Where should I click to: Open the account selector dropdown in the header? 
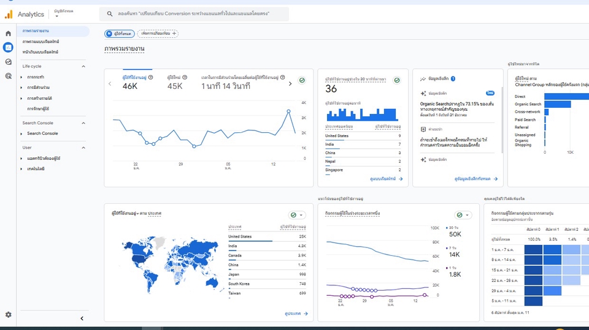[63, 13]
